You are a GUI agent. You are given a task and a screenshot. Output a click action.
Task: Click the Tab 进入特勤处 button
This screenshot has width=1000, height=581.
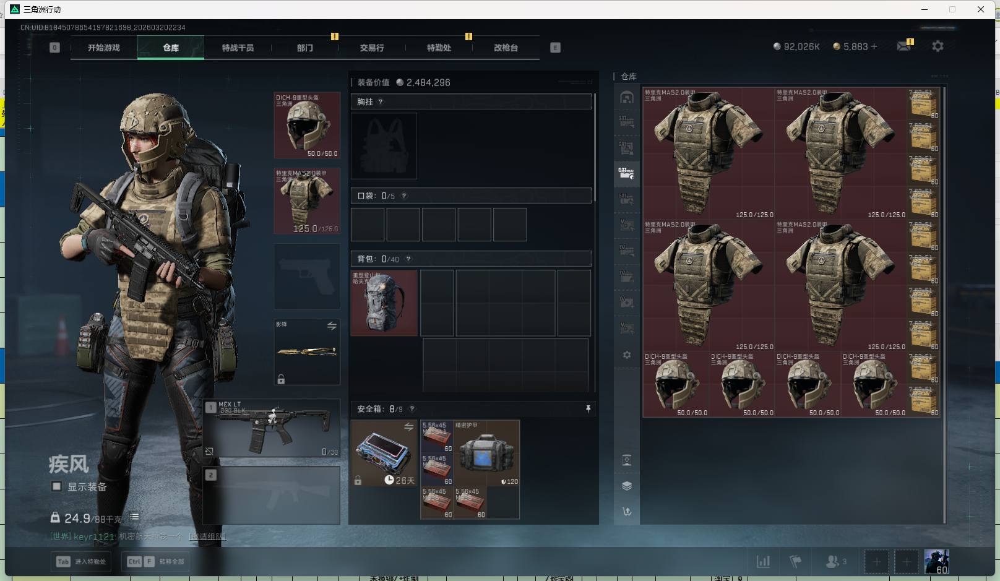click(82, 562)
